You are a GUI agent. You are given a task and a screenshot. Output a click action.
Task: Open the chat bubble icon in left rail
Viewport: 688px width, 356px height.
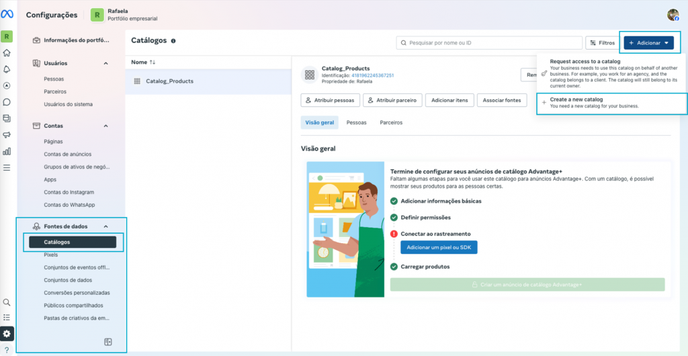7,102
